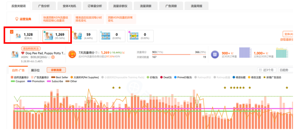Image resolution: width=294 pixels, height=130 pixels.
Task: Open the 日趋势 trend granularity dropdown
Action: click(286, 70)
